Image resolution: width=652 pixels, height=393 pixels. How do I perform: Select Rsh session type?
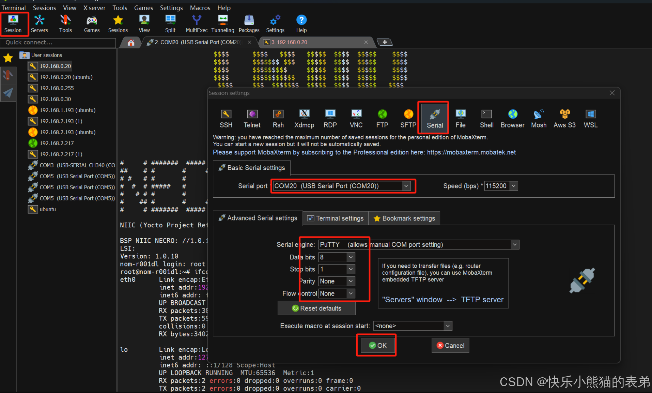tap(278, 119)
